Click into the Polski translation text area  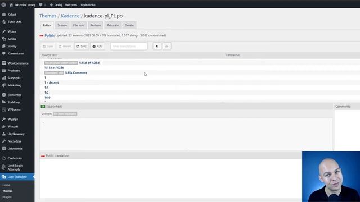point(171,178)
